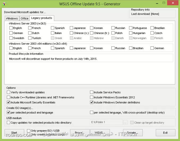Check Korean under Server 2003 x64 editions
This screenshot has width=180, height=141.
click(92, 48)
